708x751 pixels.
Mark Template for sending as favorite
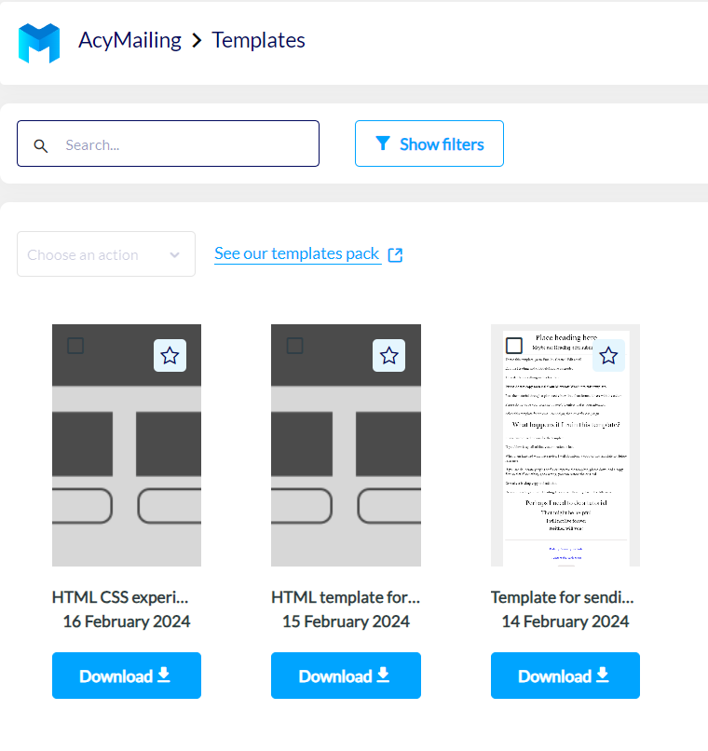608,355
